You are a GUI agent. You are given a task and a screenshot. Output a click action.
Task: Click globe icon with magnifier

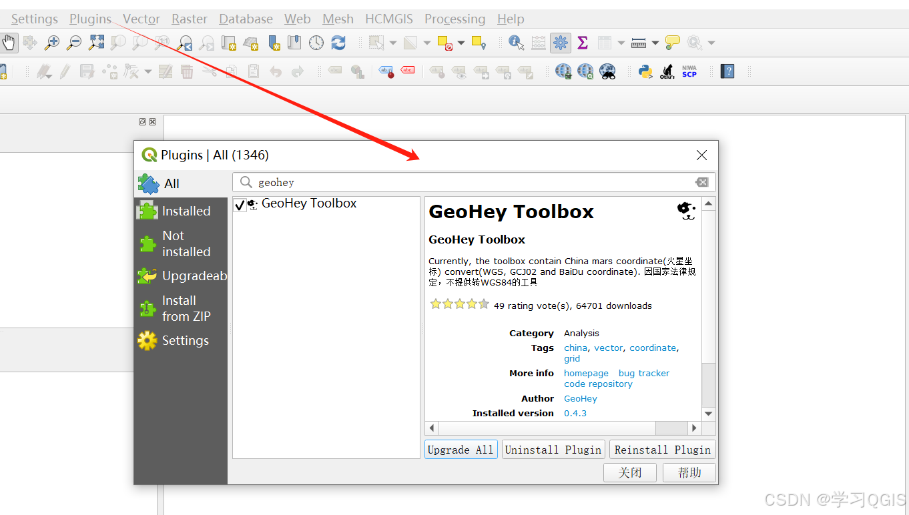pos(585,71)
